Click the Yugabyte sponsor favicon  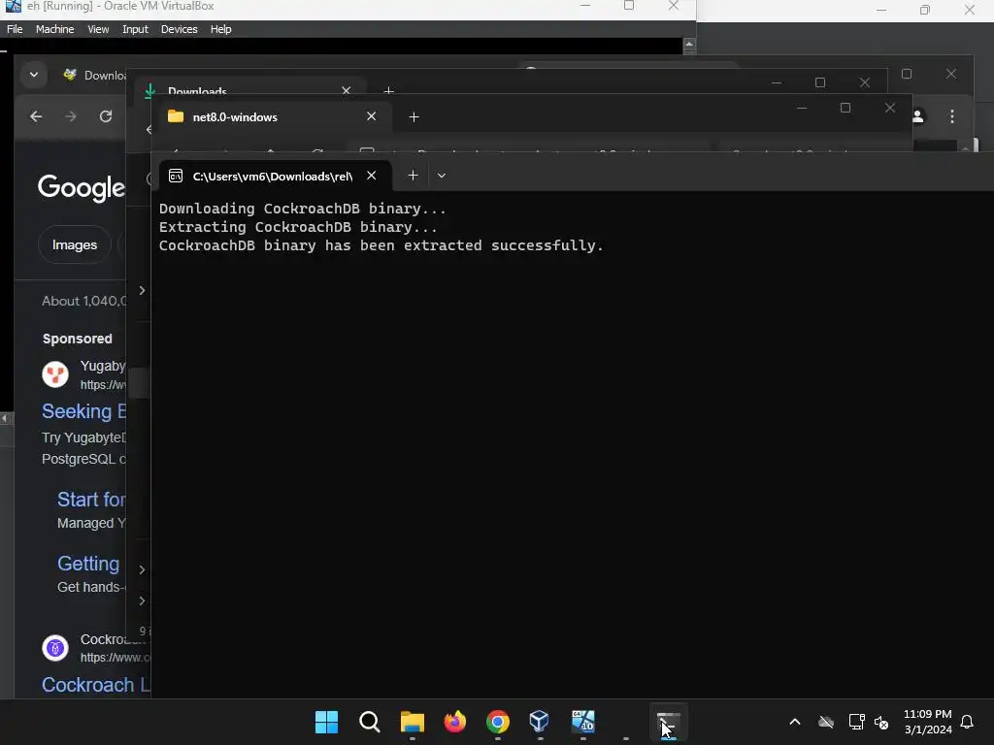point(55,374)
